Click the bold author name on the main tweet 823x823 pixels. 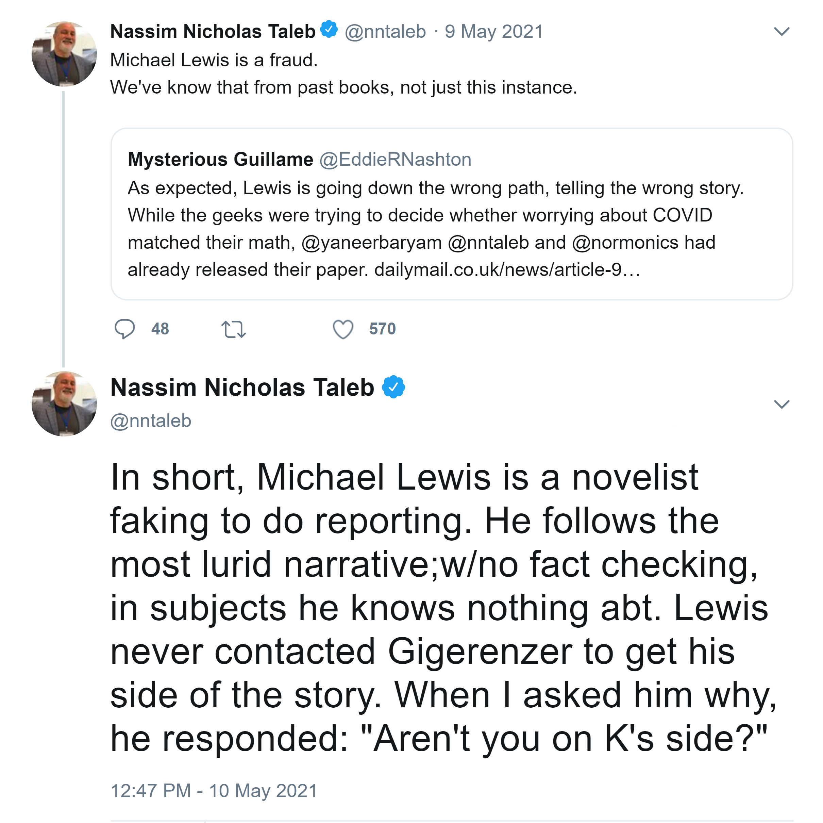point(242,388)
